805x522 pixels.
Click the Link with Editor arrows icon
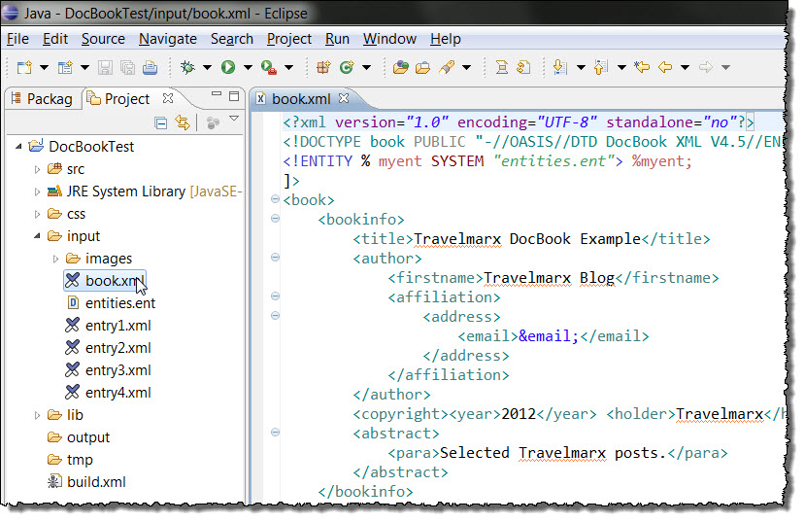(183, 122)
